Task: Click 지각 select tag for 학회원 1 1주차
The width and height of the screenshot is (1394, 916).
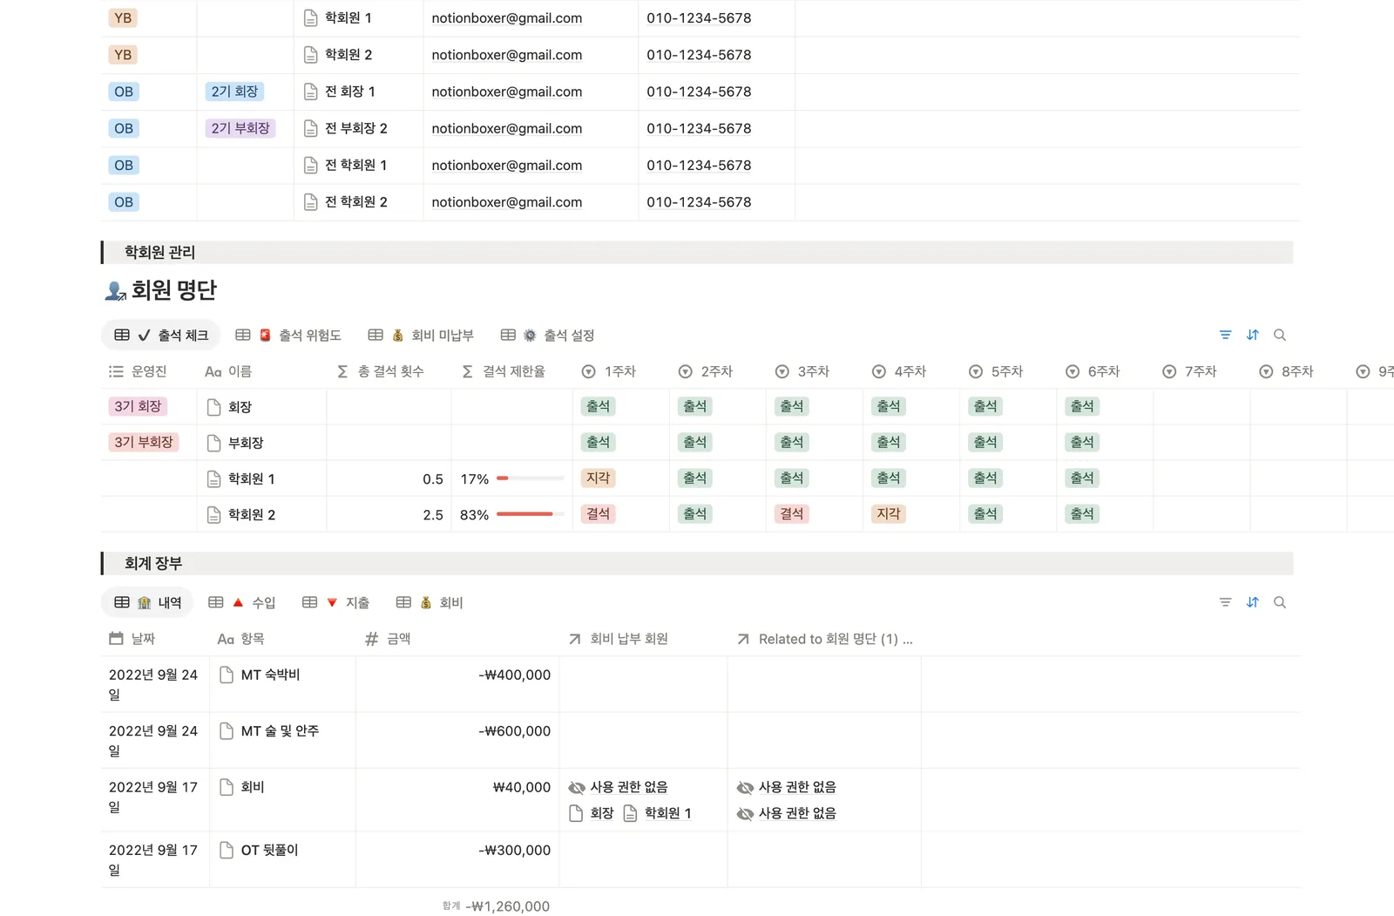Action: [x=599, y=478]
